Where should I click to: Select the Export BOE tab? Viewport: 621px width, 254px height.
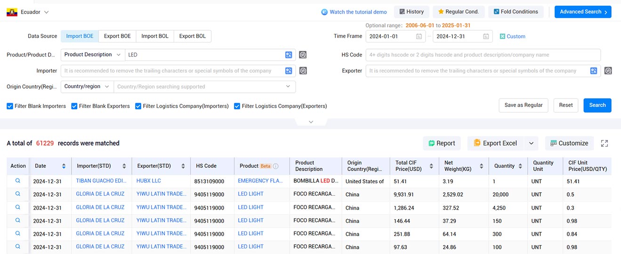pos(117,36)
